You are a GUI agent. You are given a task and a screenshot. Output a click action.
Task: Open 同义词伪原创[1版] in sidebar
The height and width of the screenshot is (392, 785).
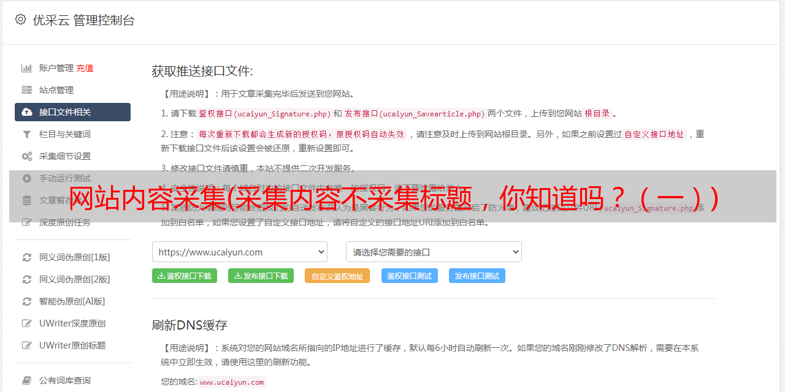pyautogui.click(x=72, y=257)
